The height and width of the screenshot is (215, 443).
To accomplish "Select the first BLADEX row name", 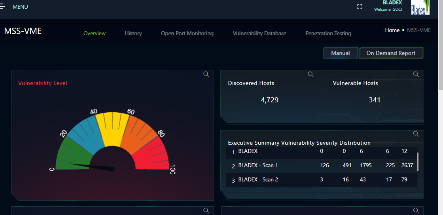I will pos(248,151).
